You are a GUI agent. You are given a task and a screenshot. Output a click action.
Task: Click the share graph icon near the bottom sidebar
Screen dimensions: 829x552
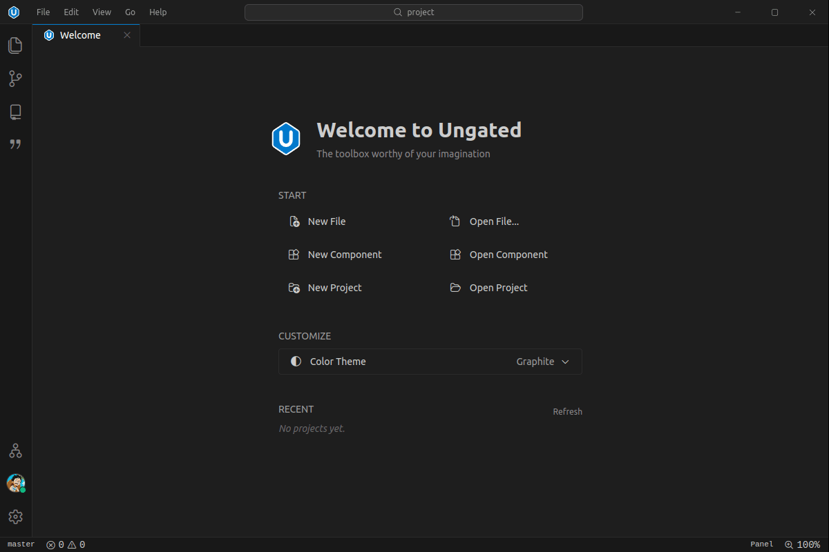point(15,451)
